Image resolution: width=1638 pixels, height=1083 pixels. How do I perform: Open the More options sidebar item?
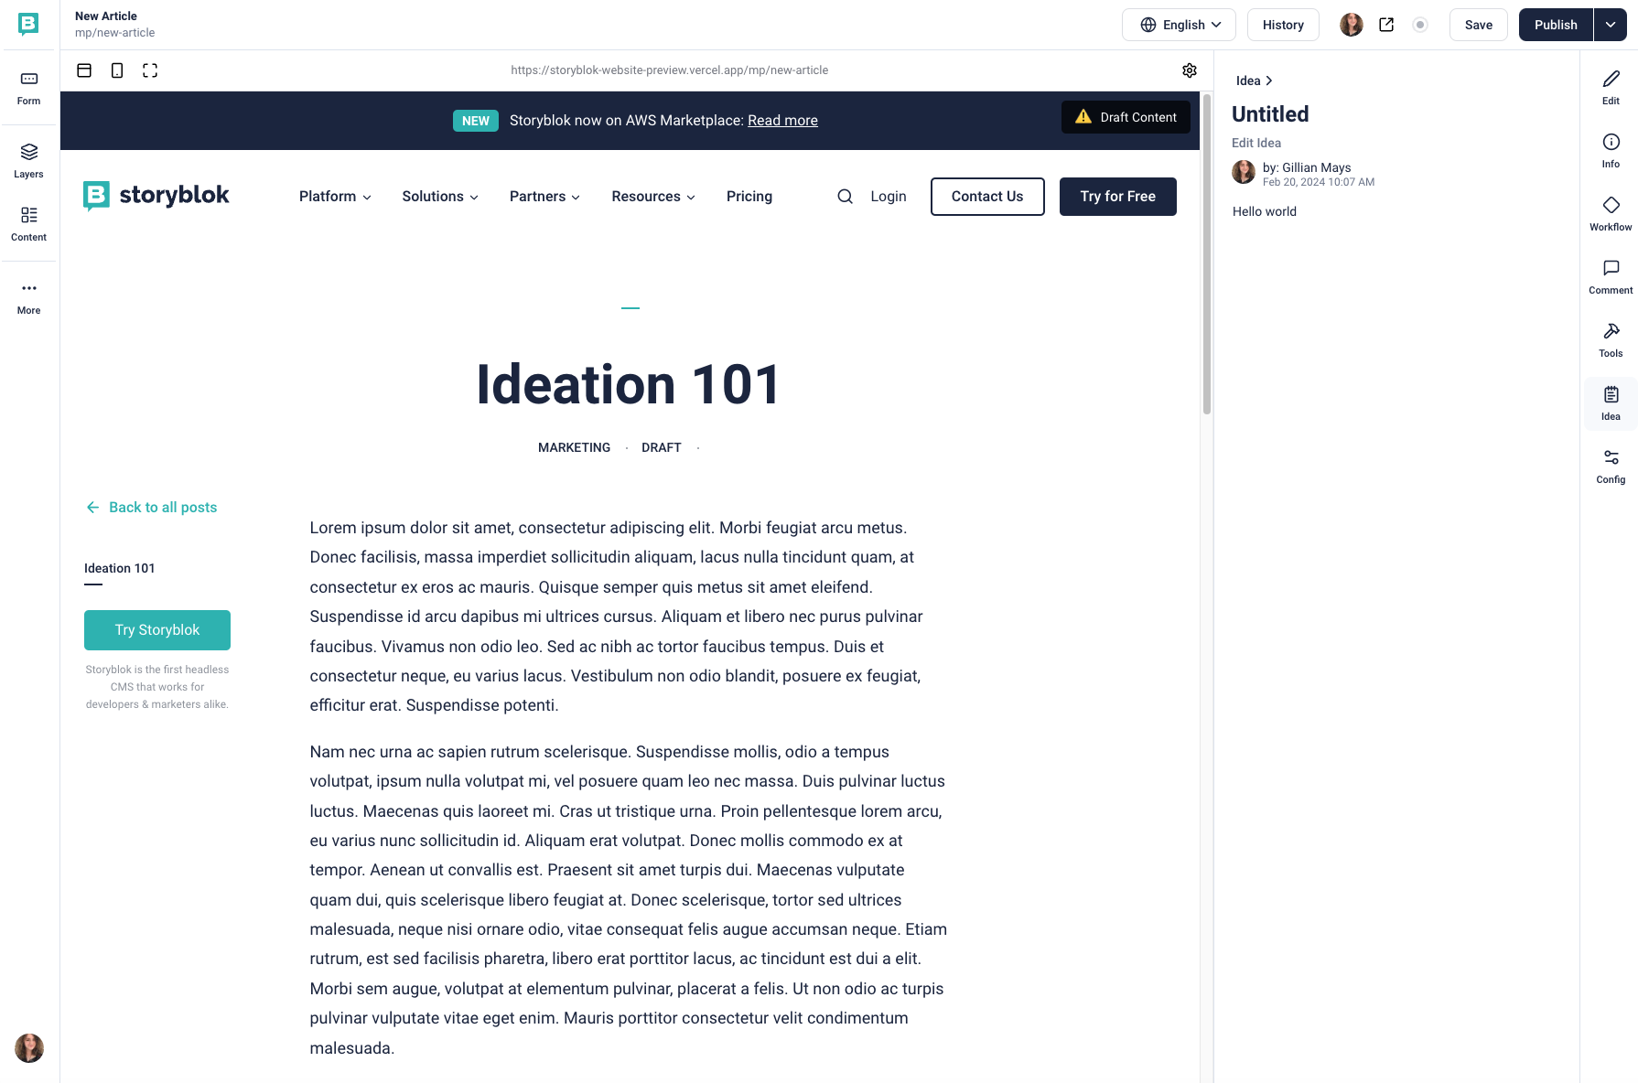(x=28, y=297)
